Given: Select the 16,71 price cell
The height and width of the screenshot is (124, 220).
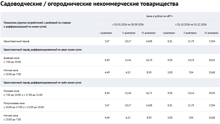Looking at the screenshot, I should pos(149,93).
